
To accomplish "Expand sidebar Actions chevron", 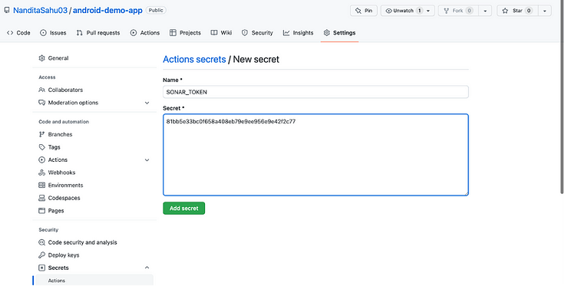I will 147,159.
